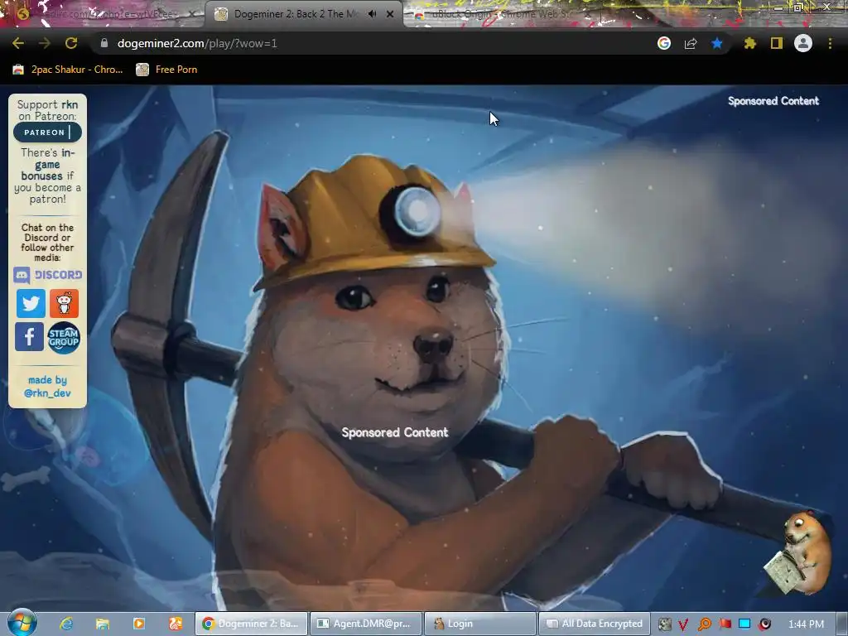Click the lock icon in the address bar

coord(104,43)
